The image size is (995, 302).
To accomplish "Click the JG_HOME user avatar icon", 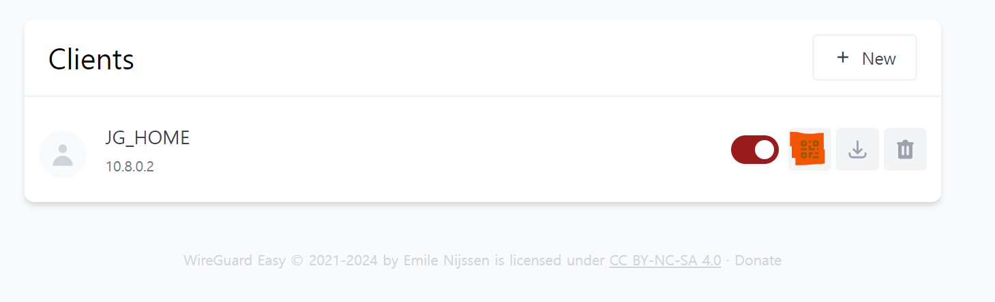I will 63,154.
